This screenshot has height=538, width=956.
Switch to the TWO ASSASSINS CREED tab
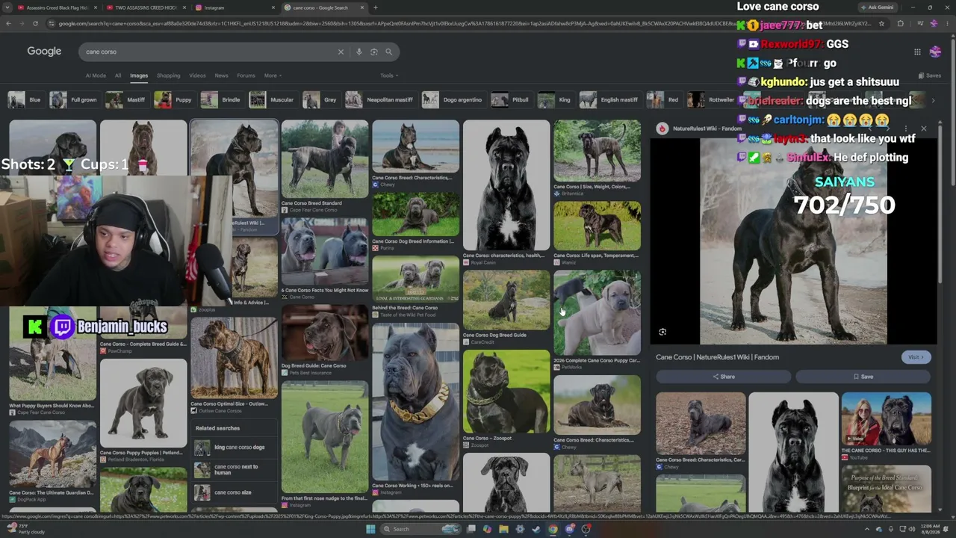pyautogui.click(x=144, y=7)
